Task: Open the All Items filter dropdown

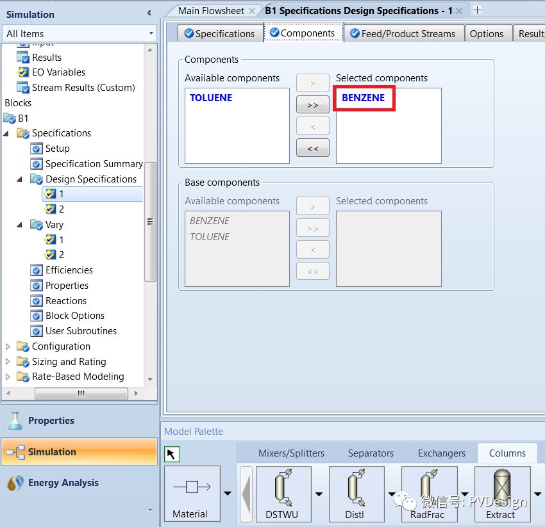Action: coord(151,33)
